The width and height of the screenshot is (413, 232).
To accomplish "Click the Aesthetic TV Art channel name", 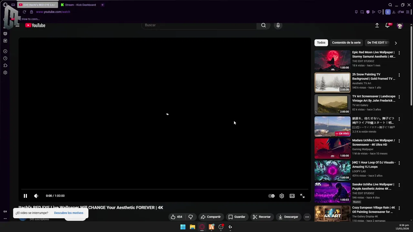I will 362,83.
